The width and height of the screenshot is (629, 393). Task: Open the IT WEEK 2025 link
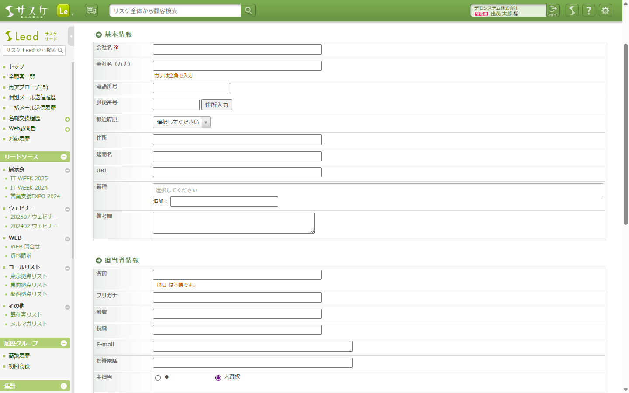click(x=29, y=179)
